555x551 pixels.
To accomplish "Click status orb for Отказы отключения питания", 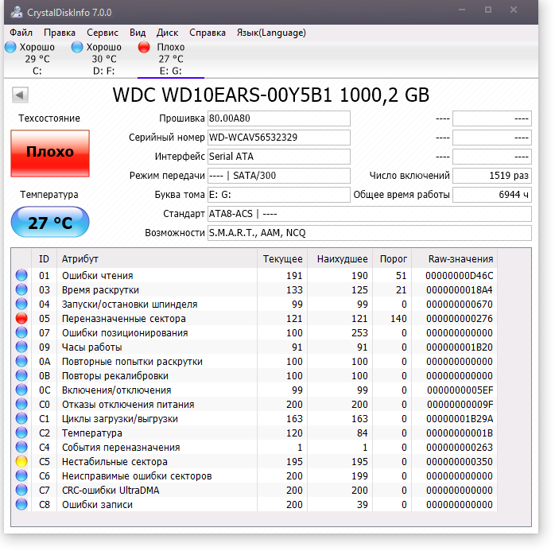I will (x=21, y=404).
